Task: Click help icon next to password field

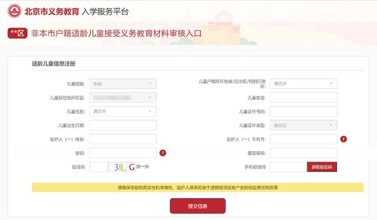Action: [x=163, y=153]
